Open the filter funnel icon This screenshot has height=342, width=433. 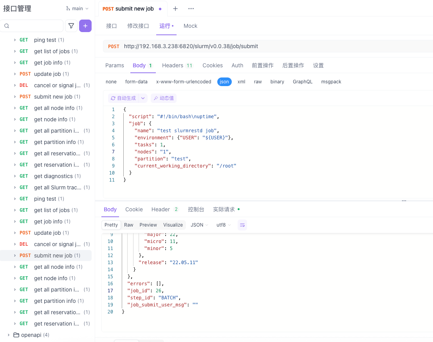click(x=71, y=26)
